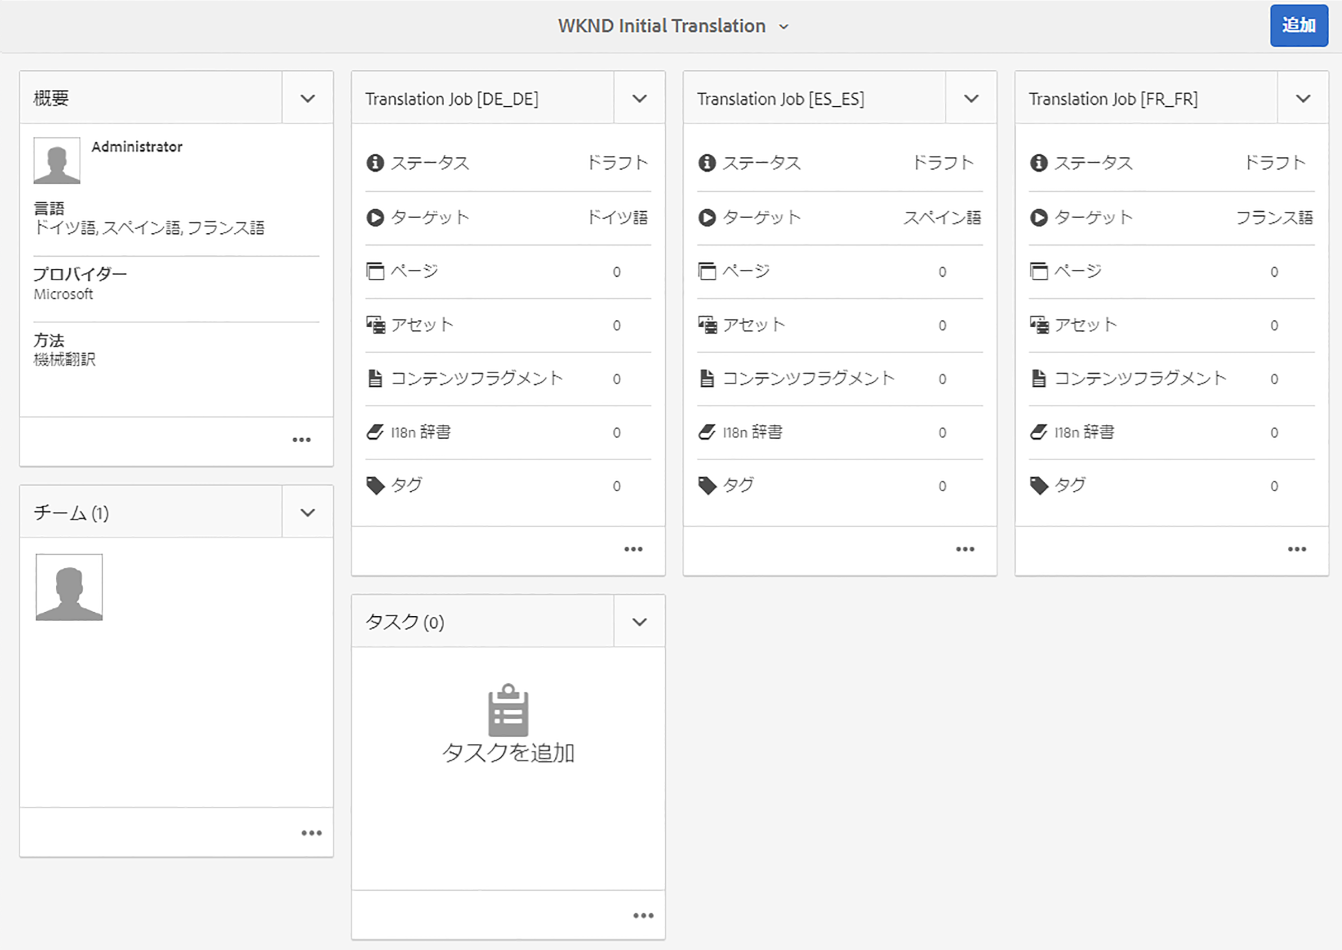Open ellipsis menu of the タスク tile
1342x950 pixels.
click(643, 915)
